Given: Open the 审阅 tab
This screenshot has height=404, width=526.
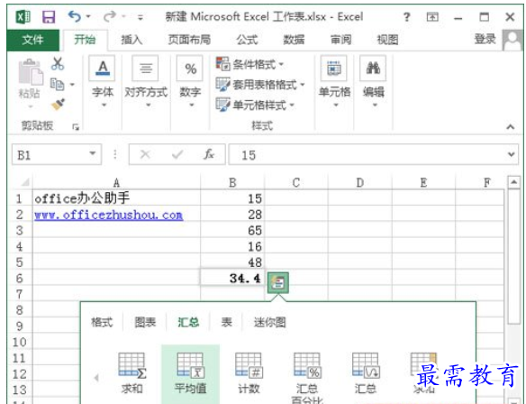Looking at the screenshot, I should (x=341, y=40).
